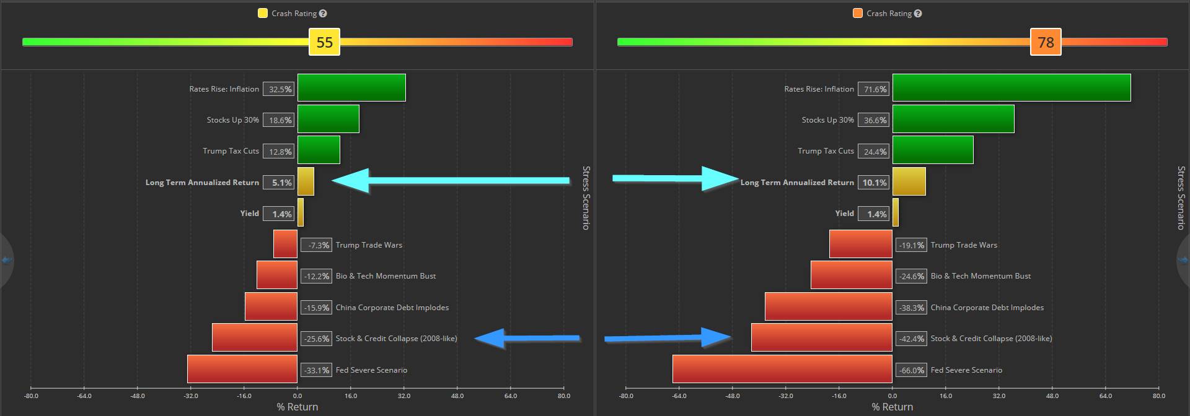Image resolution: width=1190 pixels, height=416 pixels.
Task: Click the cyan arrow pointing at the 10.1% return
Action: coord(674,178)
